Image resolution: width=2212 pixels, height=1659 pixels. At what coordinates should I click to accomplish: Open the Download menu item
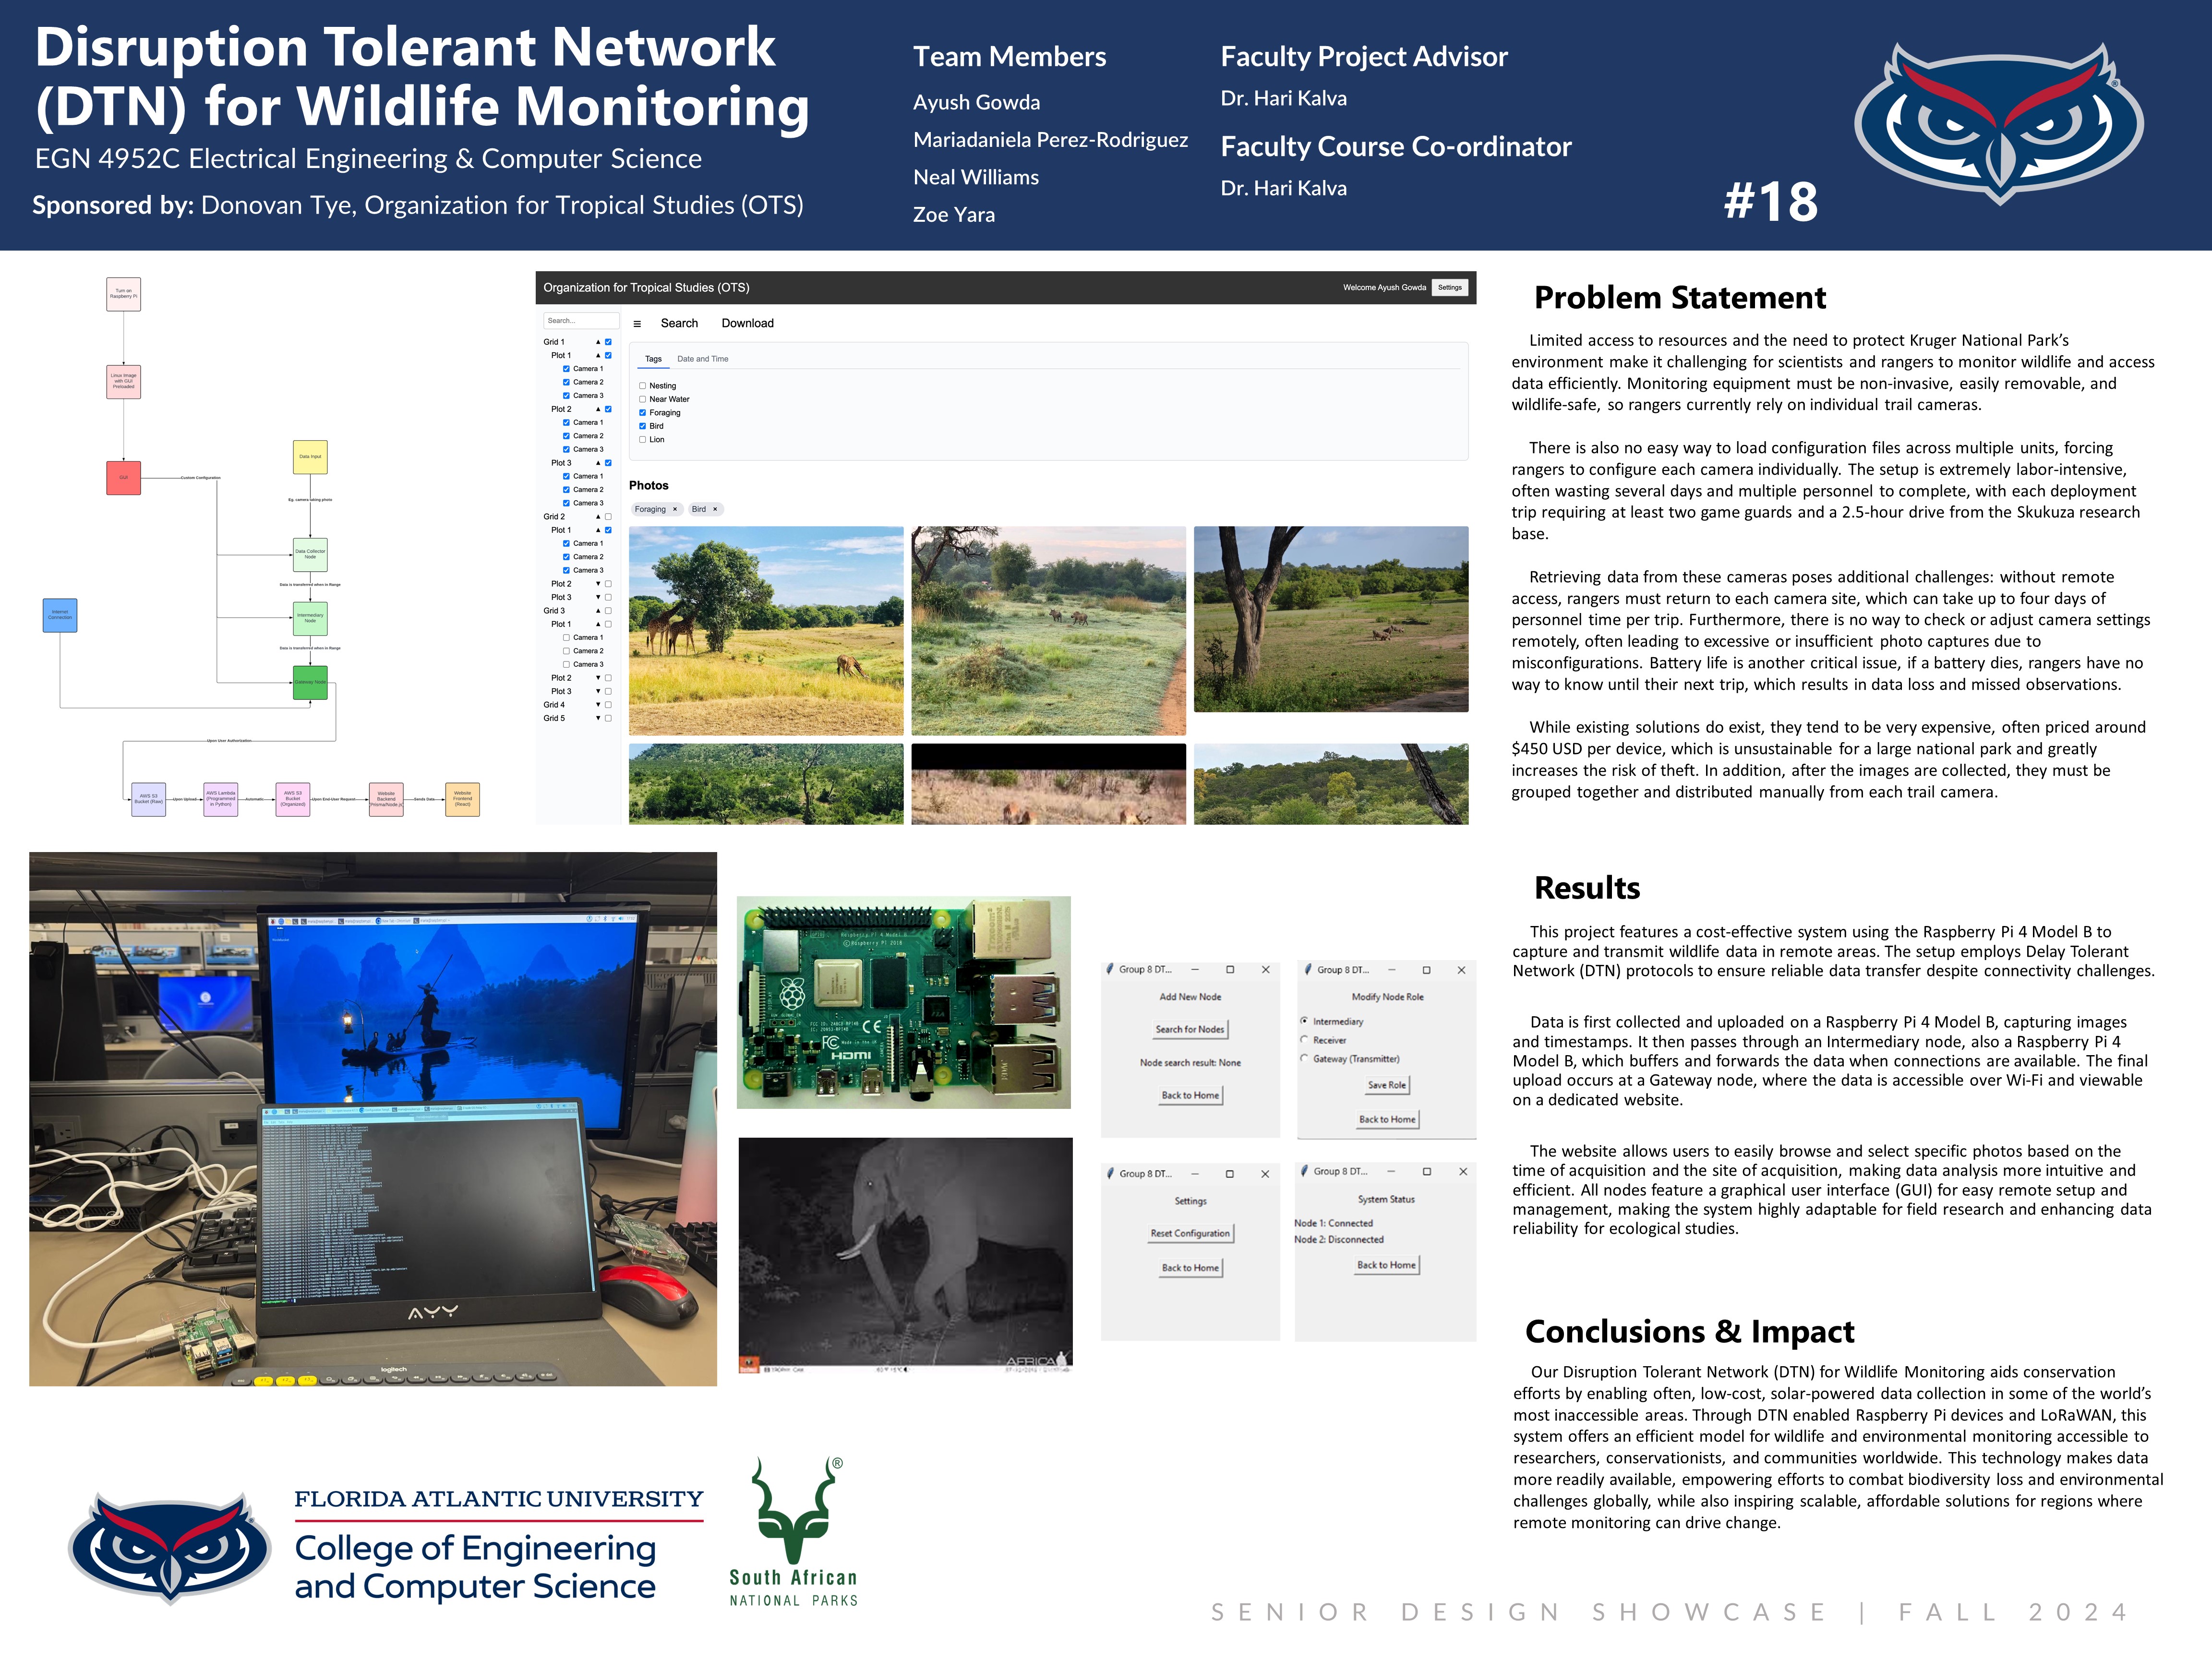747,324
